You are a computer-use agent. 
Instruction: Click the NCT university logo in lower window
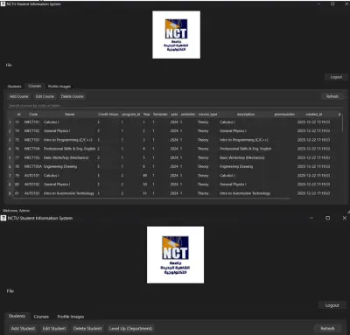[x=175, y=255]
